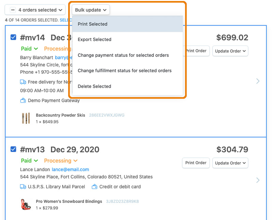The image size is (273, 220).
Task: Click the Backcountry Powder Skis thumbnail
Action: pos(26,118)
